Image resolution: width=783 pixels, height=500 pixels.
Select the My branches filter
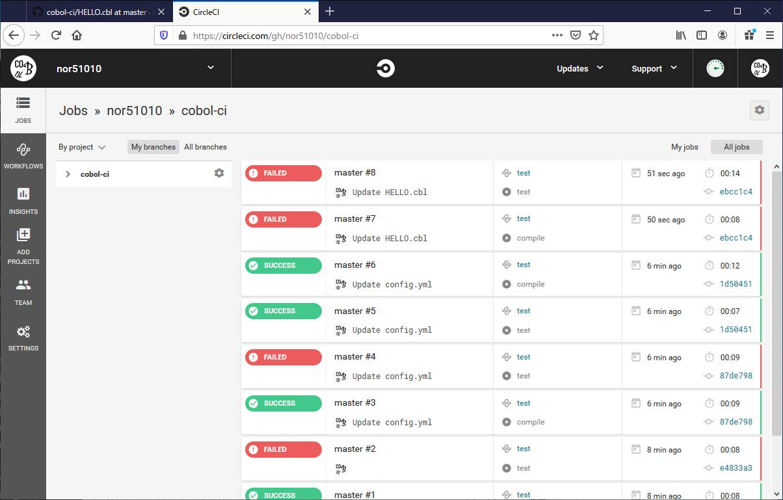click(x=153, y=147)
